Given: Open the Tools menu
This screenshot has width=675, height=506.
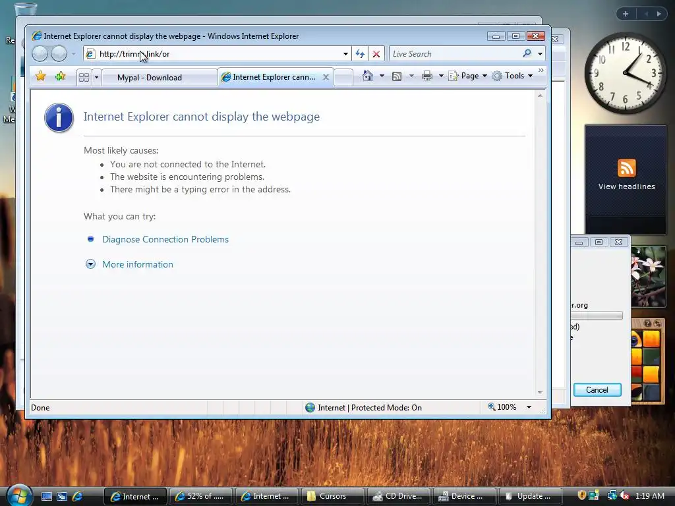Looking at the screenshot, I should click(x=513, y=76).
